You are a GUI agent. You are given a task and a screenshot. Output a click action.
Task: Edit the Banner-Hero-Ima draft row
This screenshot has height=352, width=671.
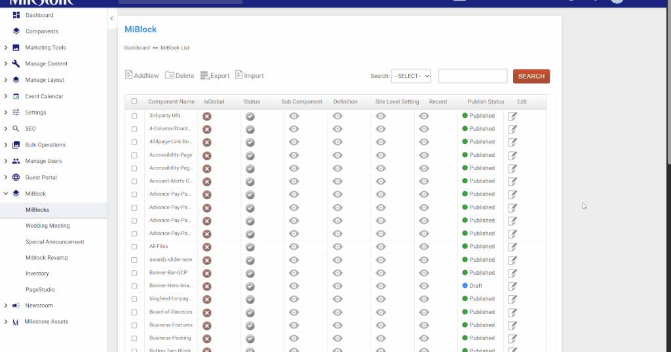[x=512, y=286]
